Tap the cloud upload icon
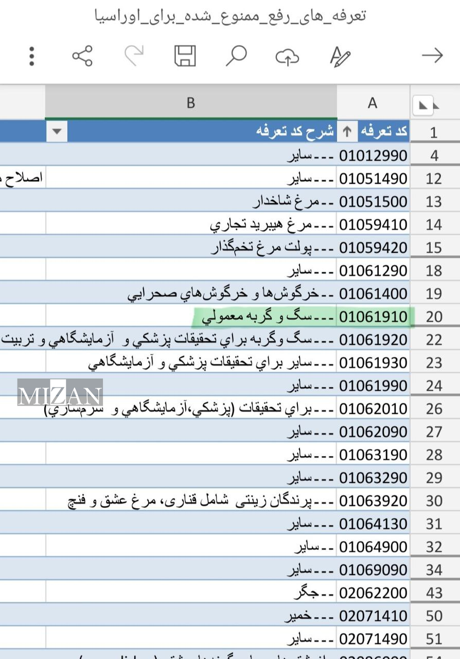The image size is (460, 659). click(x=287, y=57)
